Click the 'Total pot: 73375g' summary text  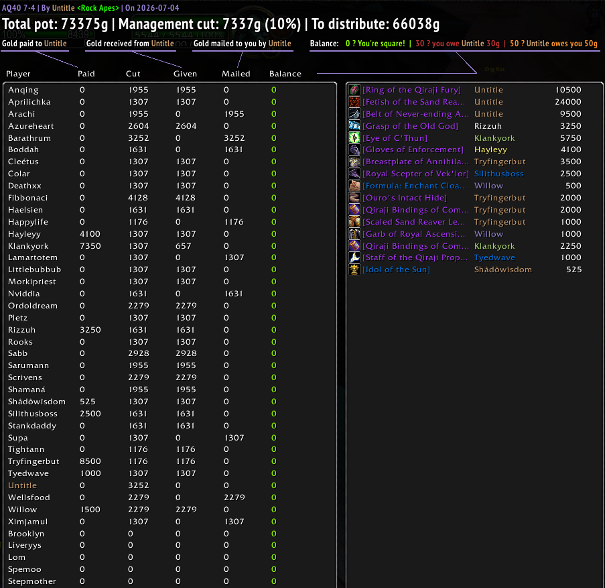pyautogui.click(x=55, y=24)
